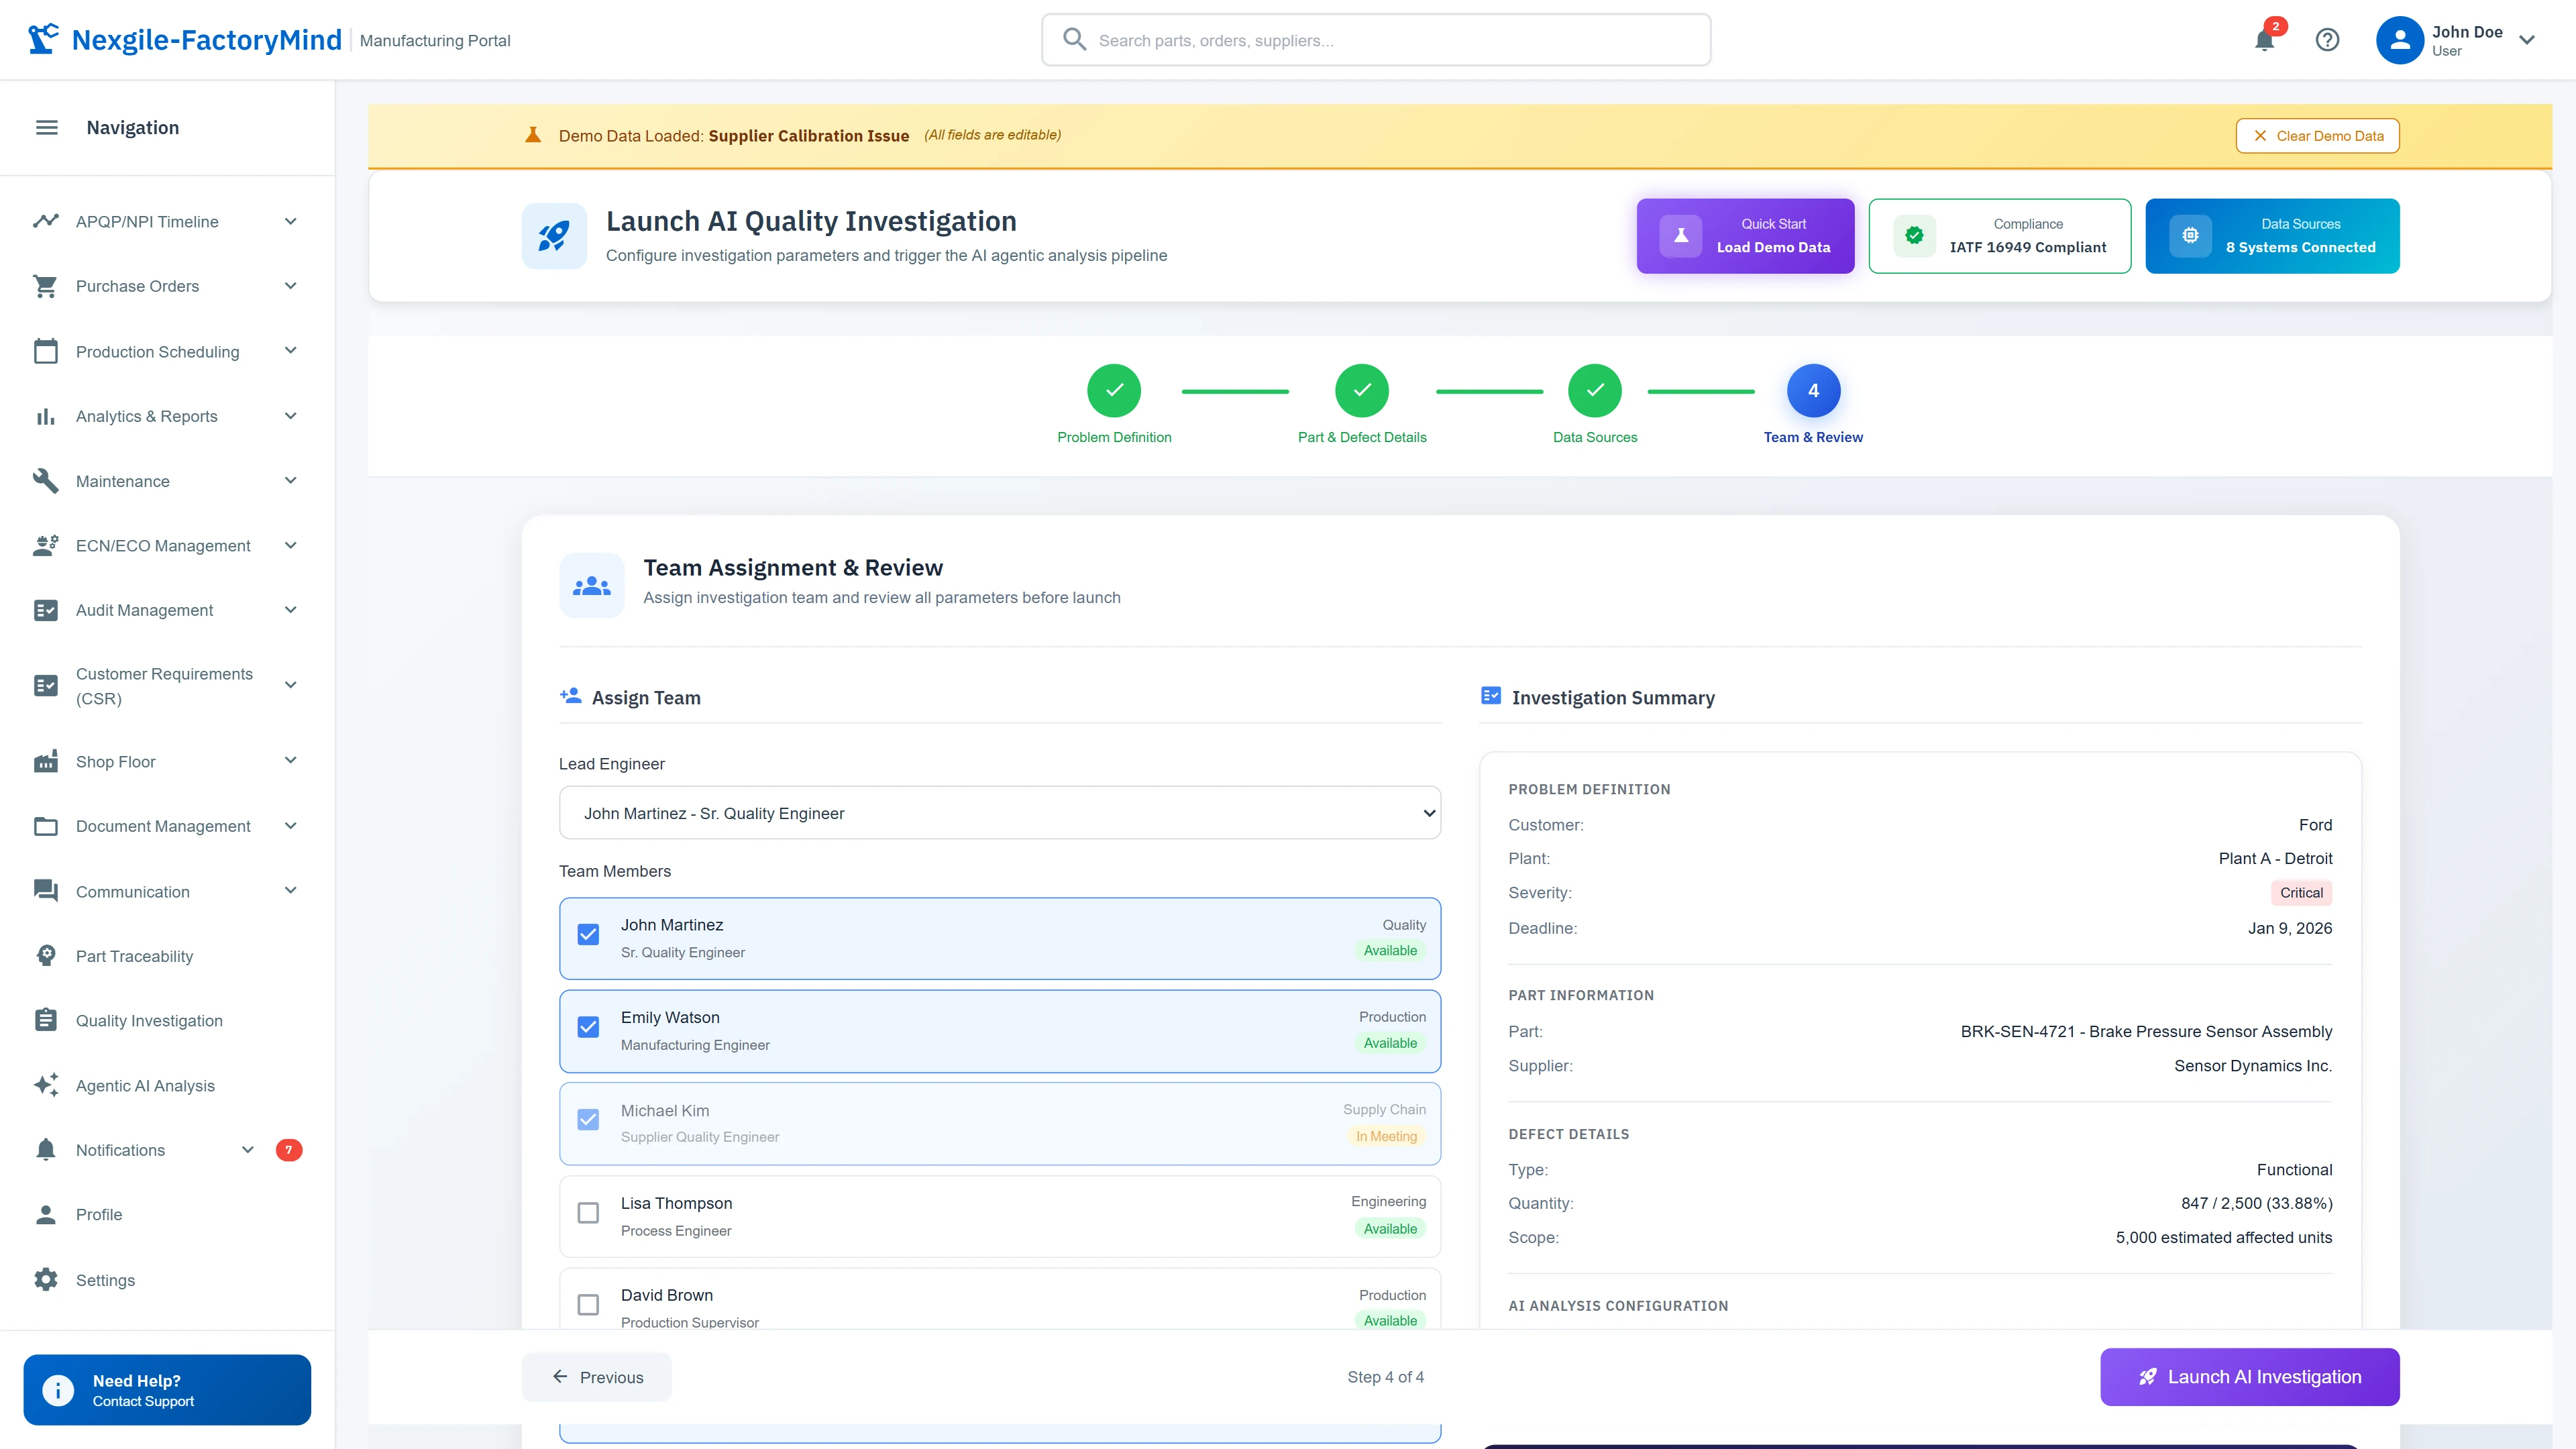Switch to the Data Sources step
This screenshot has width=2576, height=1449.
click(1594, 391)
